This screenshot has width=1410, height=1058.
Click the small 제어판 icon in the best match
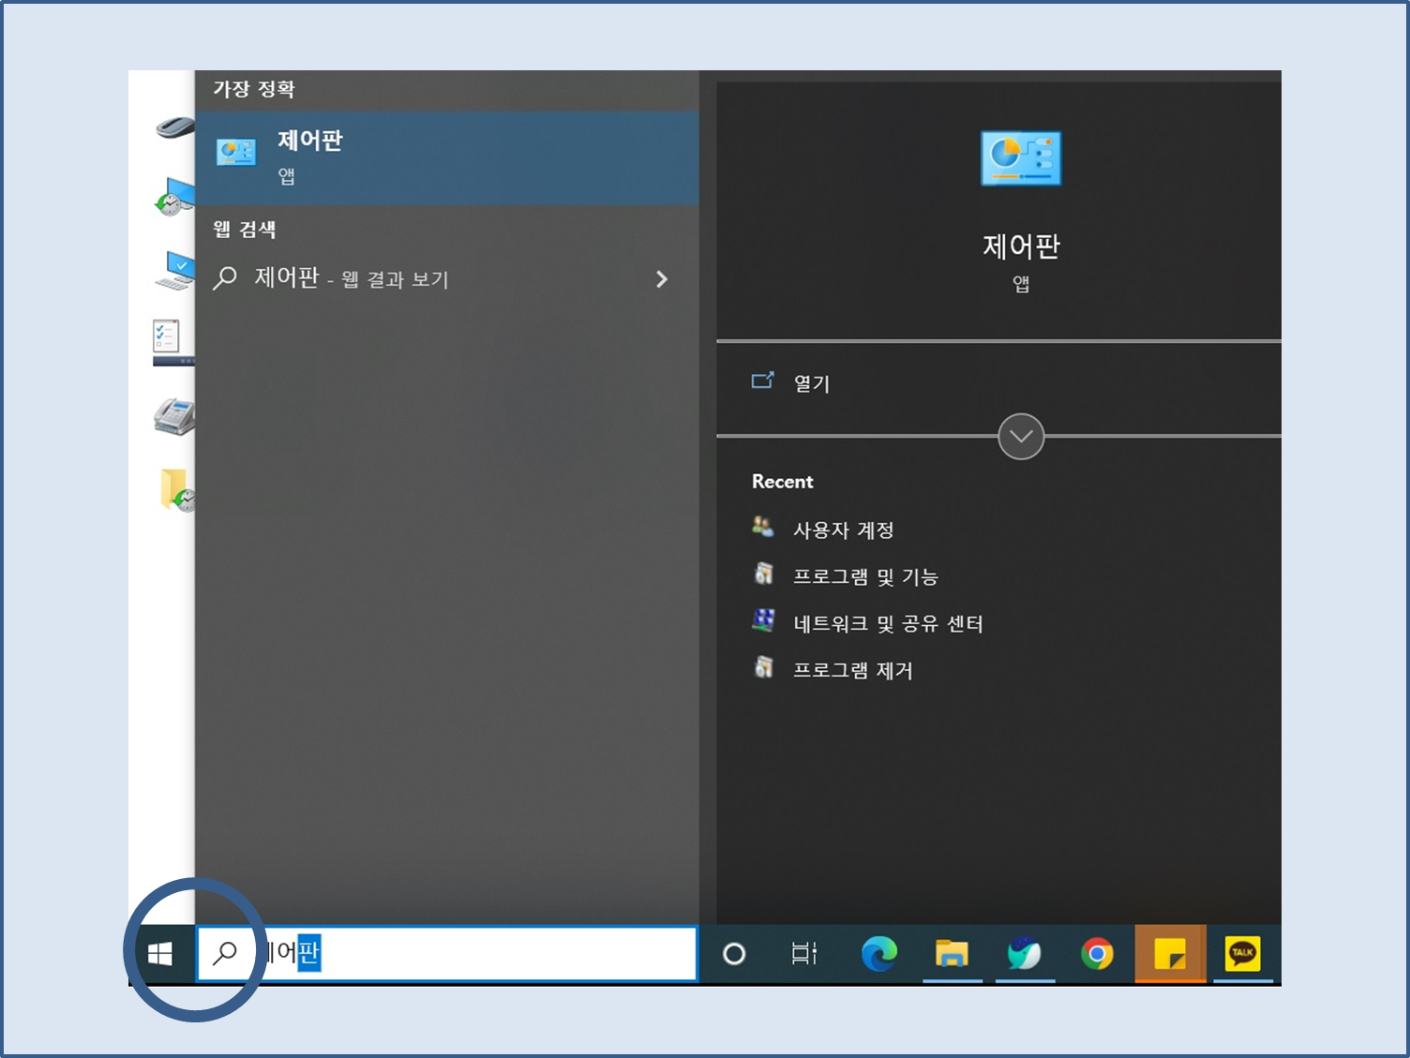(x=236, y=153)
